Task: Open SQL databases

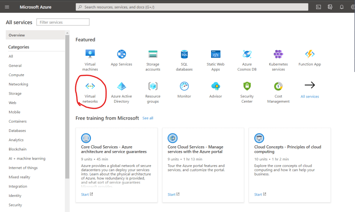Action: pyautogui.click(x=184, y=60)
